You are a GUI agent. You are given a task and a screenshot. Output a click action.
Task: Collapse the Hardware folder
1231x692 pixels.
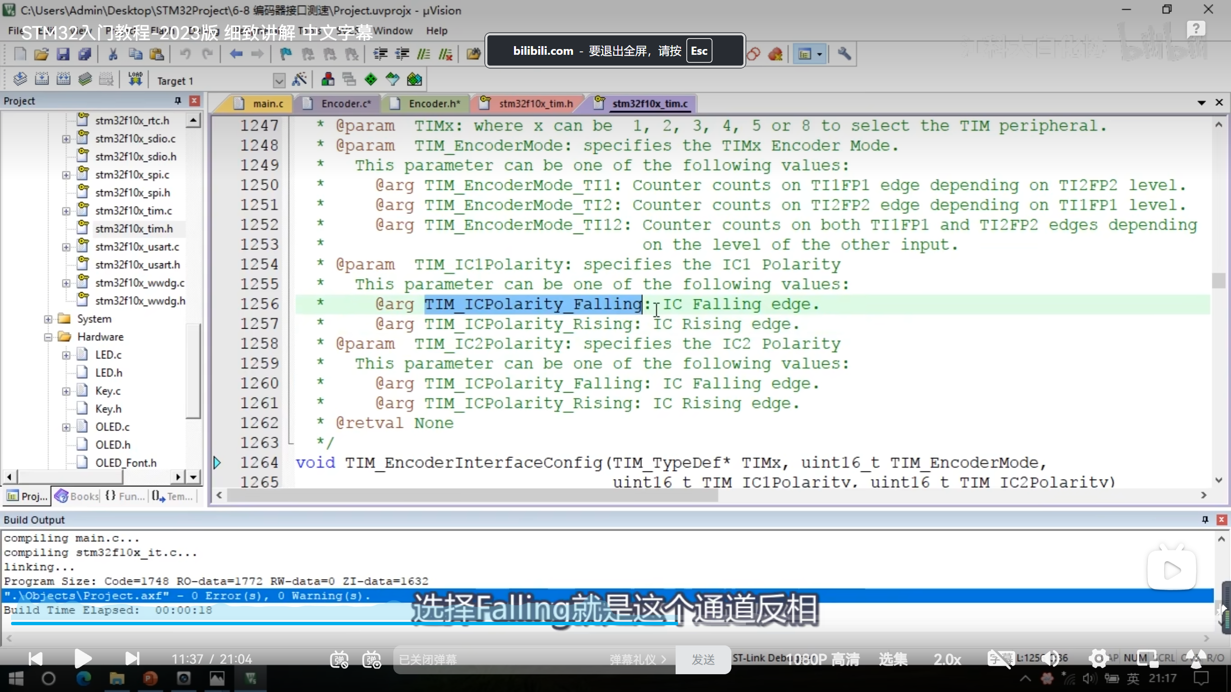(48, 337)
